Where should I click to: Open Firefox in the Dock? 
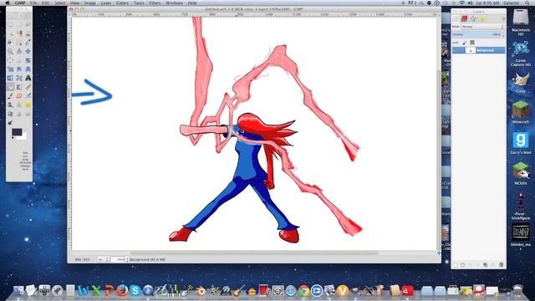[x=122, y=290]
